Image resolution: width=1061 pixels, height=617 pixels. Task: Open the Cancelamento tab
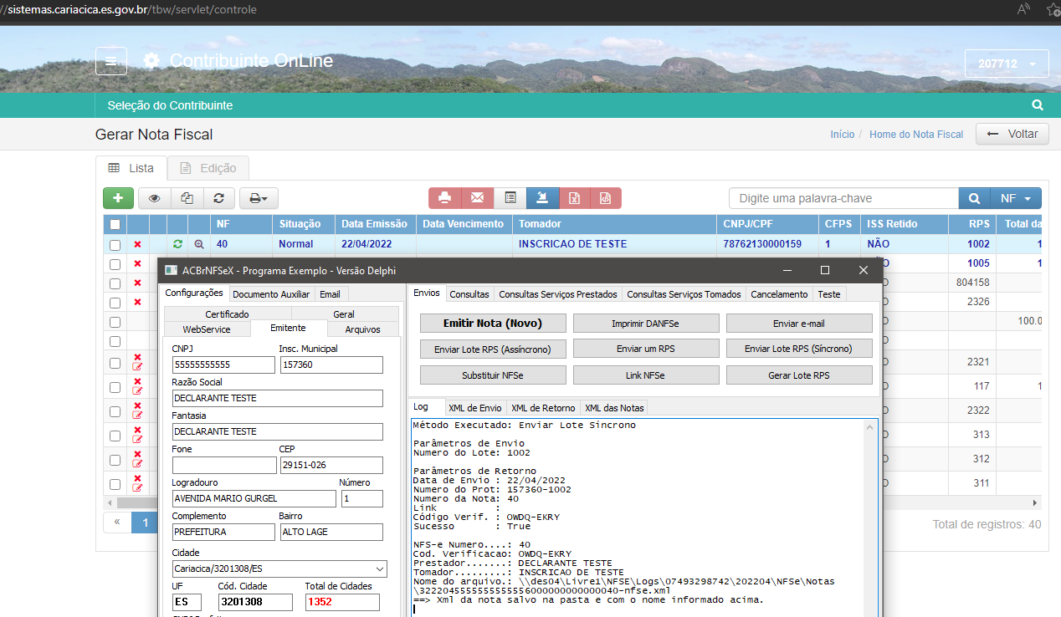779,294
